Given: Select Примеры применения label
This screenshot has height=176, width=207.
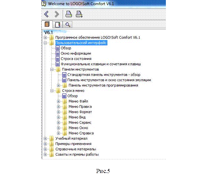Looking at the screenshot, I should click(73, 144).
